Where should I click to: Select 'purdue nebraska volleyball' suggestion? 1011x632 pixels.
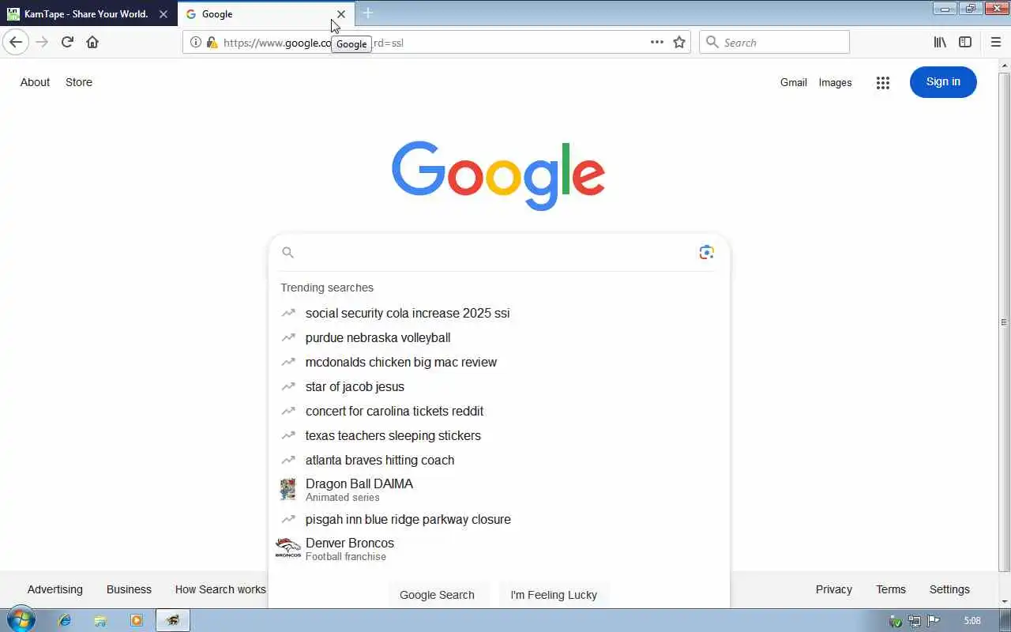click(x=499, y=337)
